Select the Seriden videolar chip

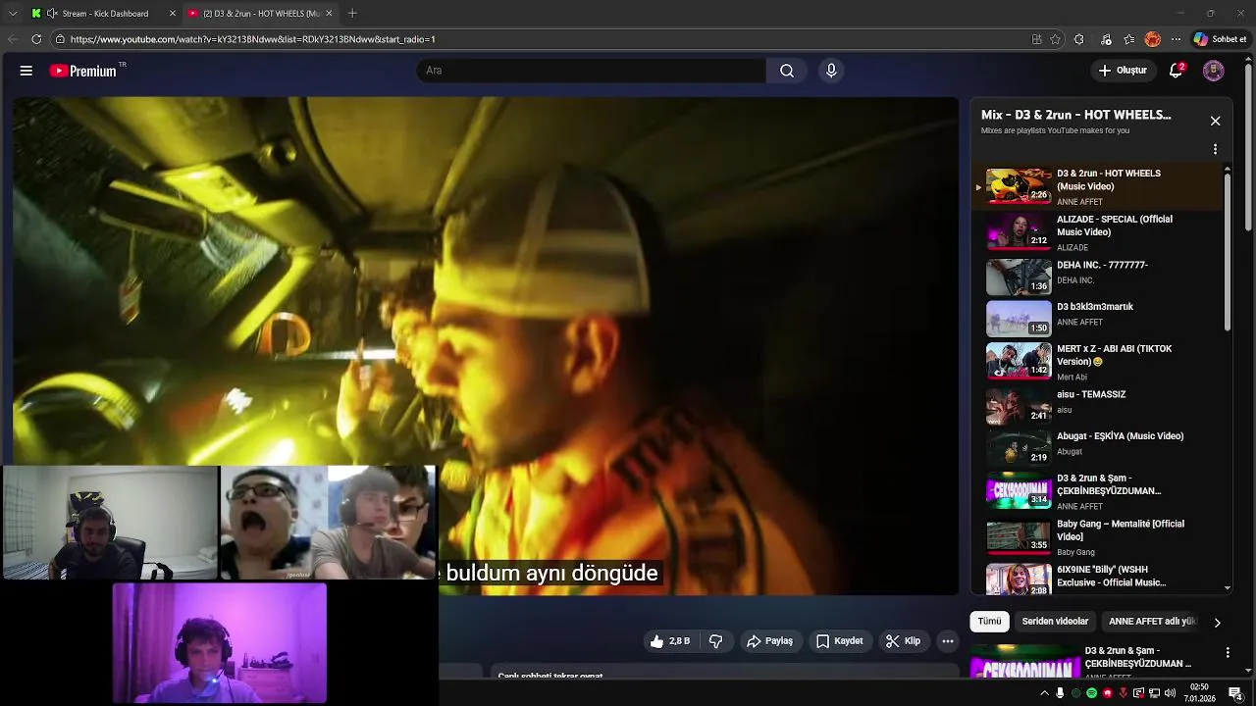[1055, 622]
